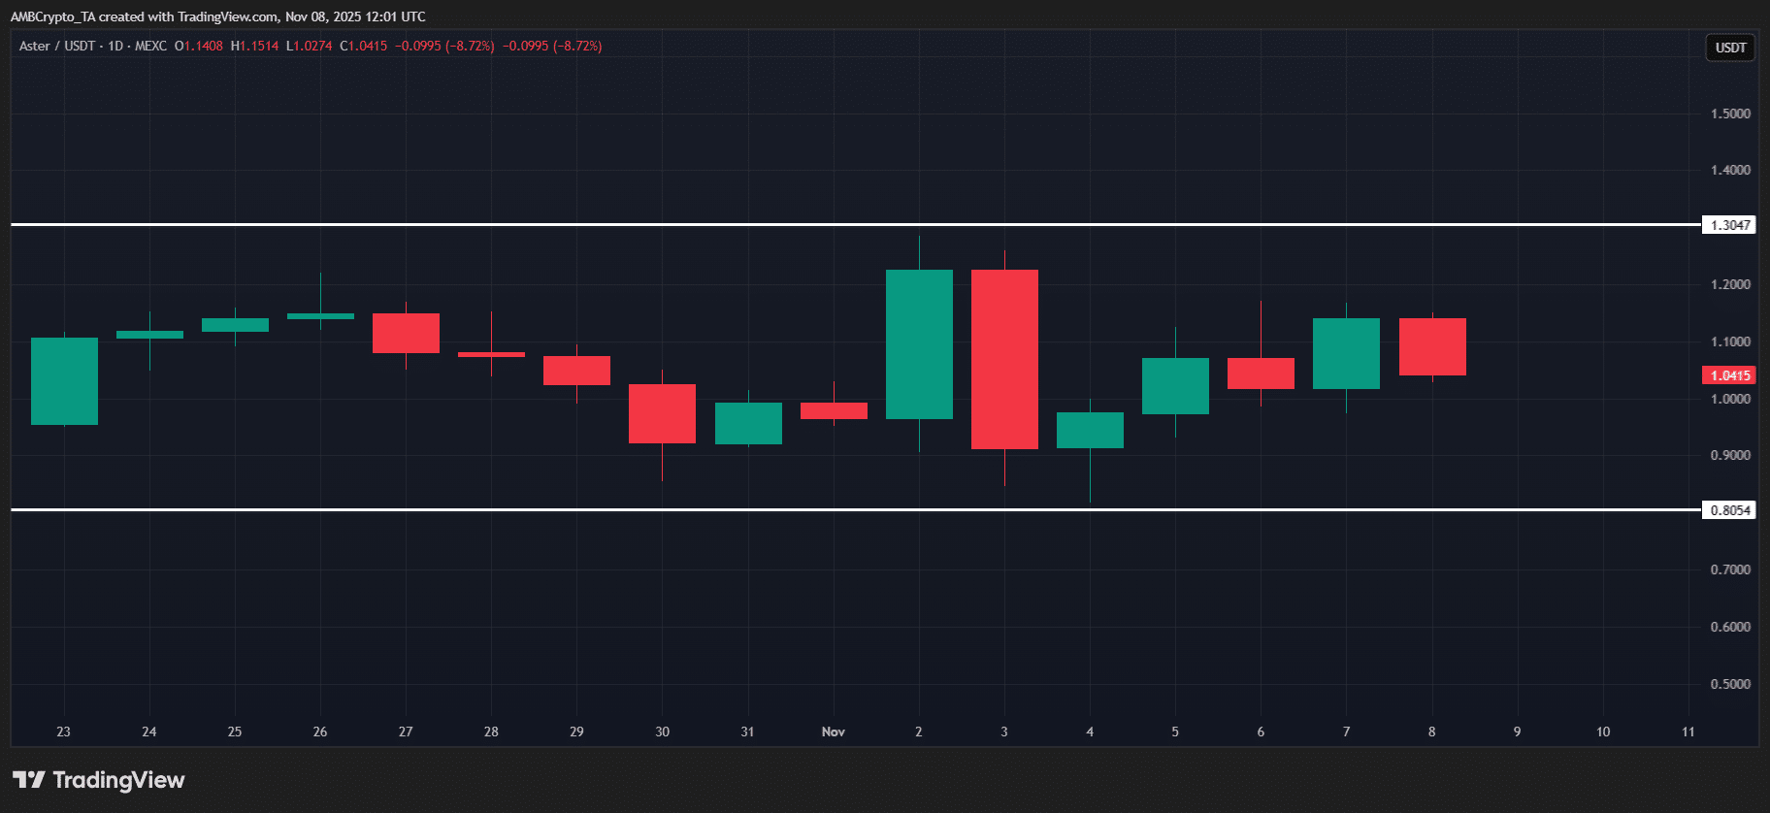Select the lower white horizontal support line
This screenshot has height=813, width=1770.
click(x=582, y=509)
